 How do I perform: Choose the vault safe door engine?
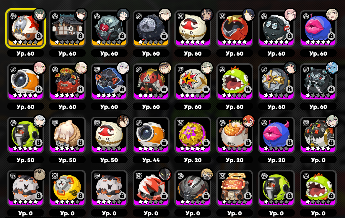[276, 82]
